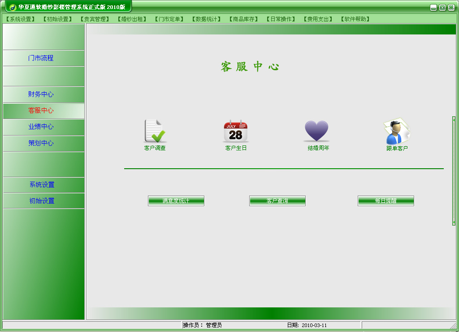Close the application window
The width and height of the screenshot is (459, 332).
[x=451, y=8]
